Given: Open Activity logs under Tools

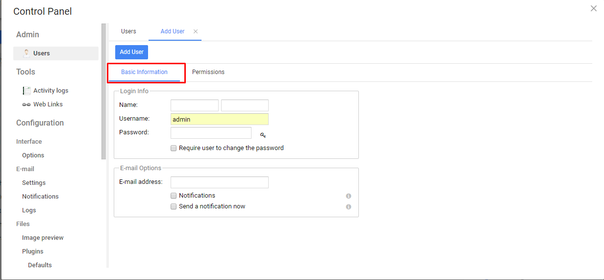Looking at the screenshot, I should coord(51,91).
